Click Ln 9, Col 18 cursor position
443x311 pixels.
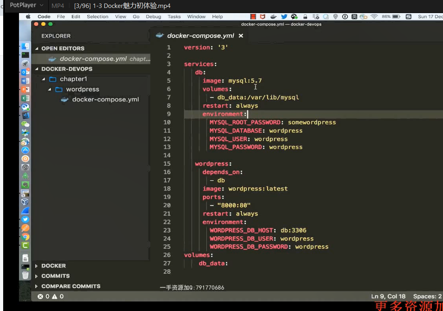pos(388,296)
